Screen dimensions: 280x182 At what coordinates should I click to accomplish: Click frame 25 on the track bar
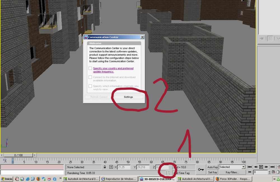coord(71,160)
